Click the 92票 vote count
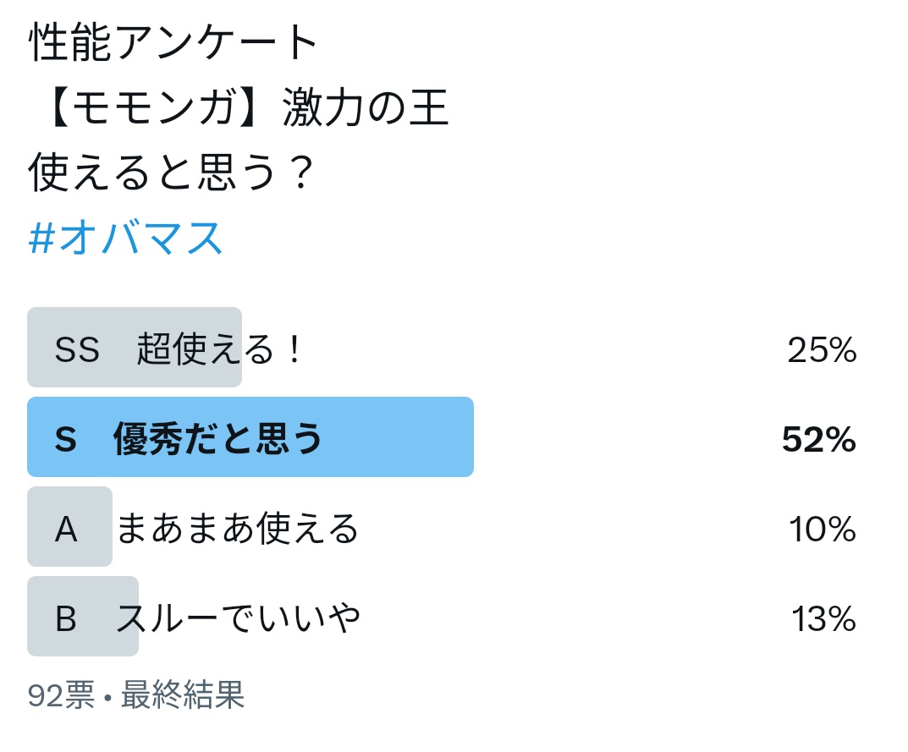Image resolution: width=908 pixels, height=752 pixels. 61,695
